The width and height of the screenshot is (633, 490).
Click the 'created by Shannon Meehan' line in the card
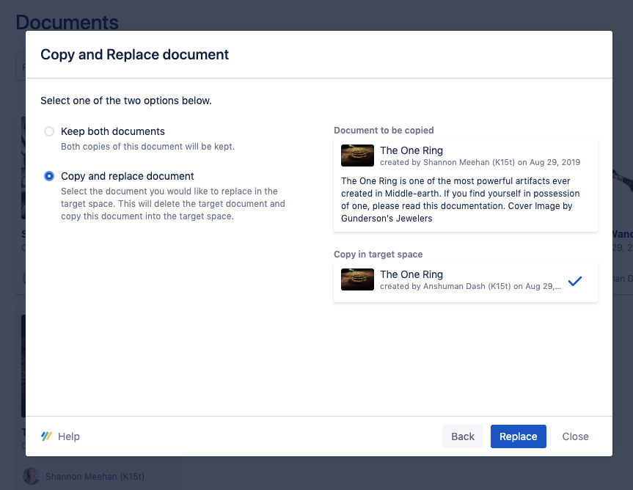(x=480, y=162)
